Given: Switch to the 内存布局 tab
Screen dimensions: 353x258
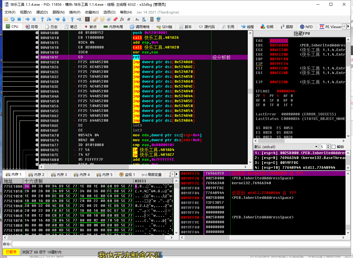Looking at the screenshot, I should (x=113, y=27).
